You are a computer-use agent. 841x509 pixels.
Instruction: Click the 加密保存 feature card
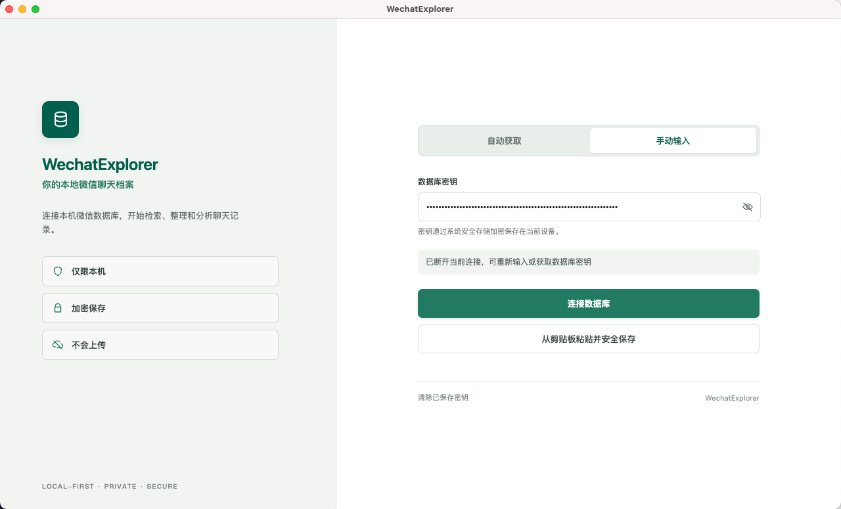(x=160, y=308)
